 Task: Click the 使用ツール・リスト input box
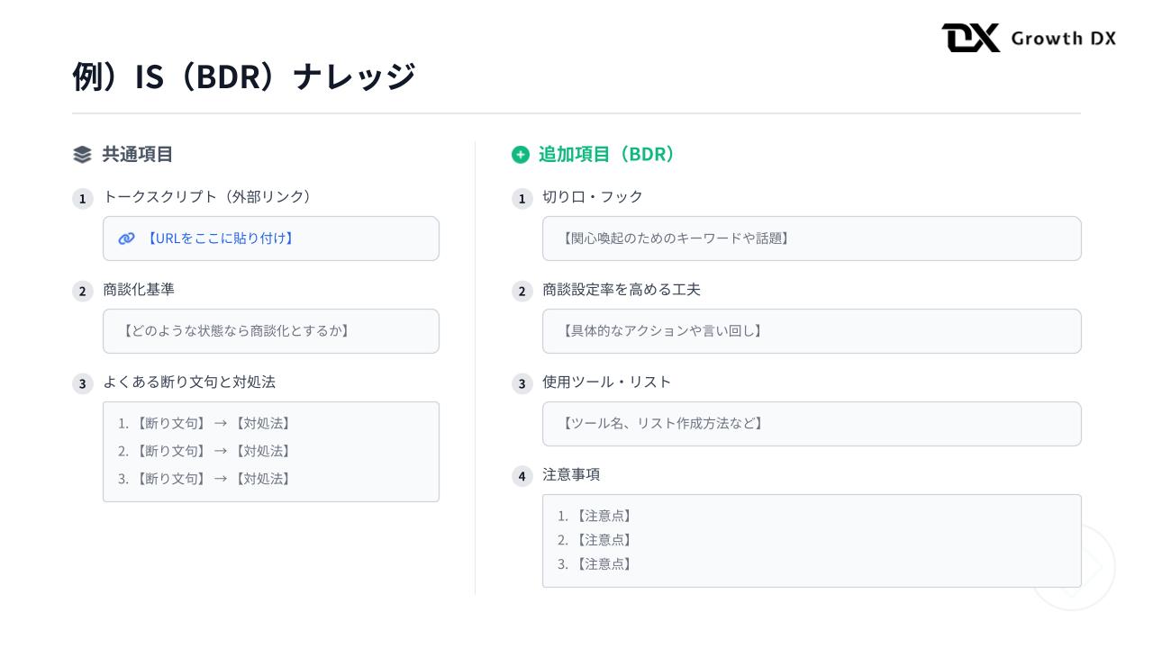click(x=811, y=424)
